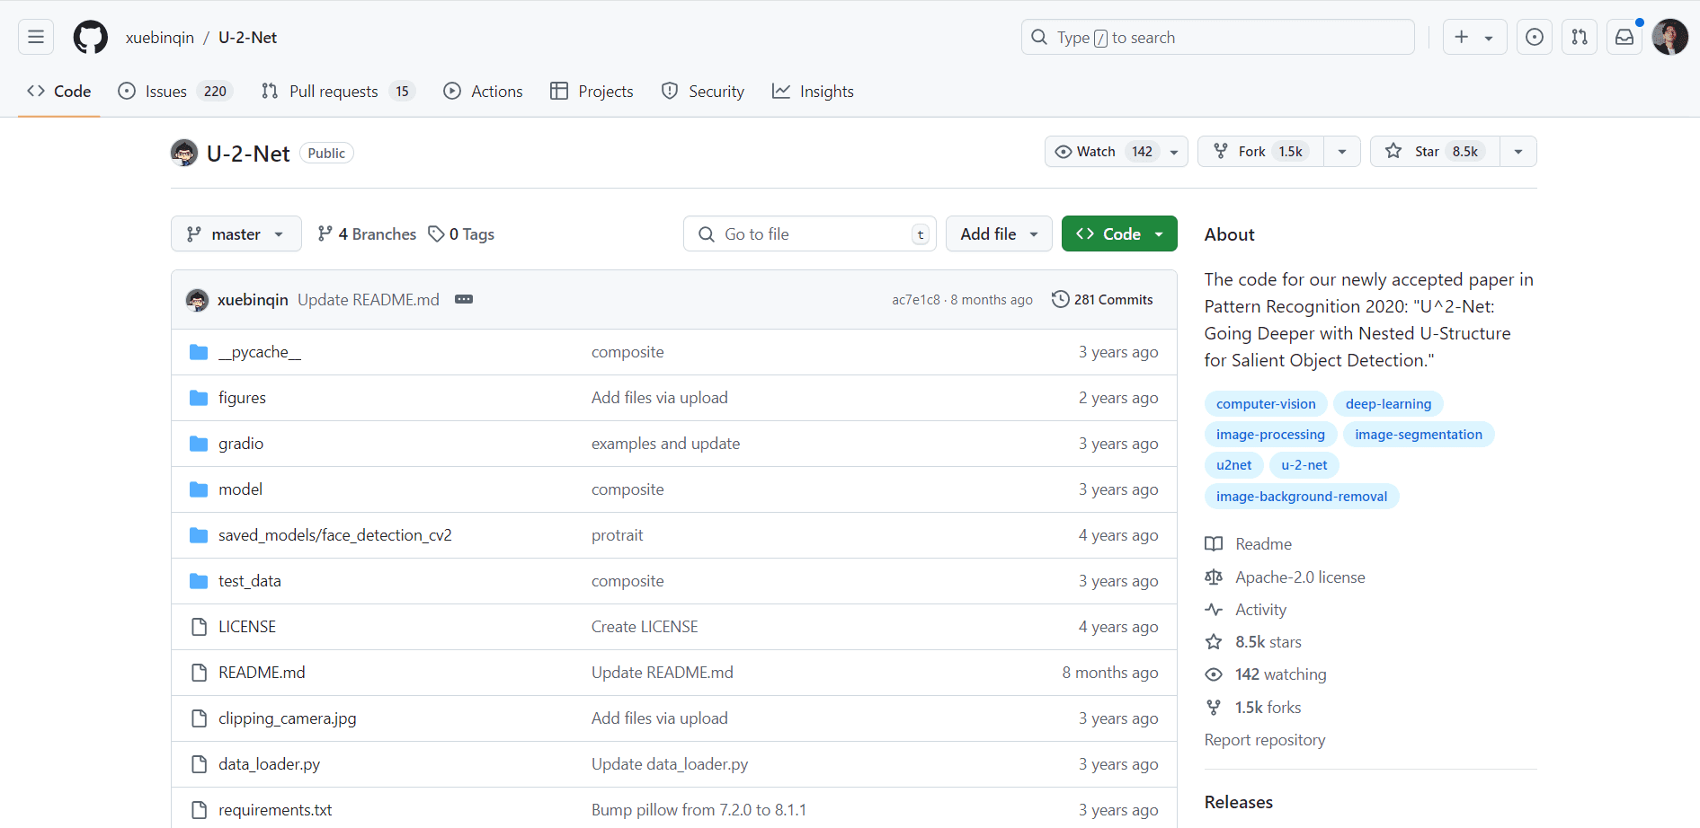Open the Apache-2.0 license link
The width and height of the screenshot is (1700, 828).
1299,577
